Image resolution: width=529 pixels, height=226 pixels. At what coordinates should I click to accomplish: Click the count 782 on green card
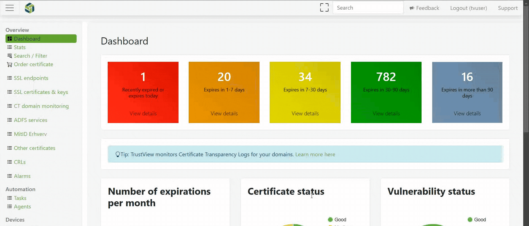386,77
